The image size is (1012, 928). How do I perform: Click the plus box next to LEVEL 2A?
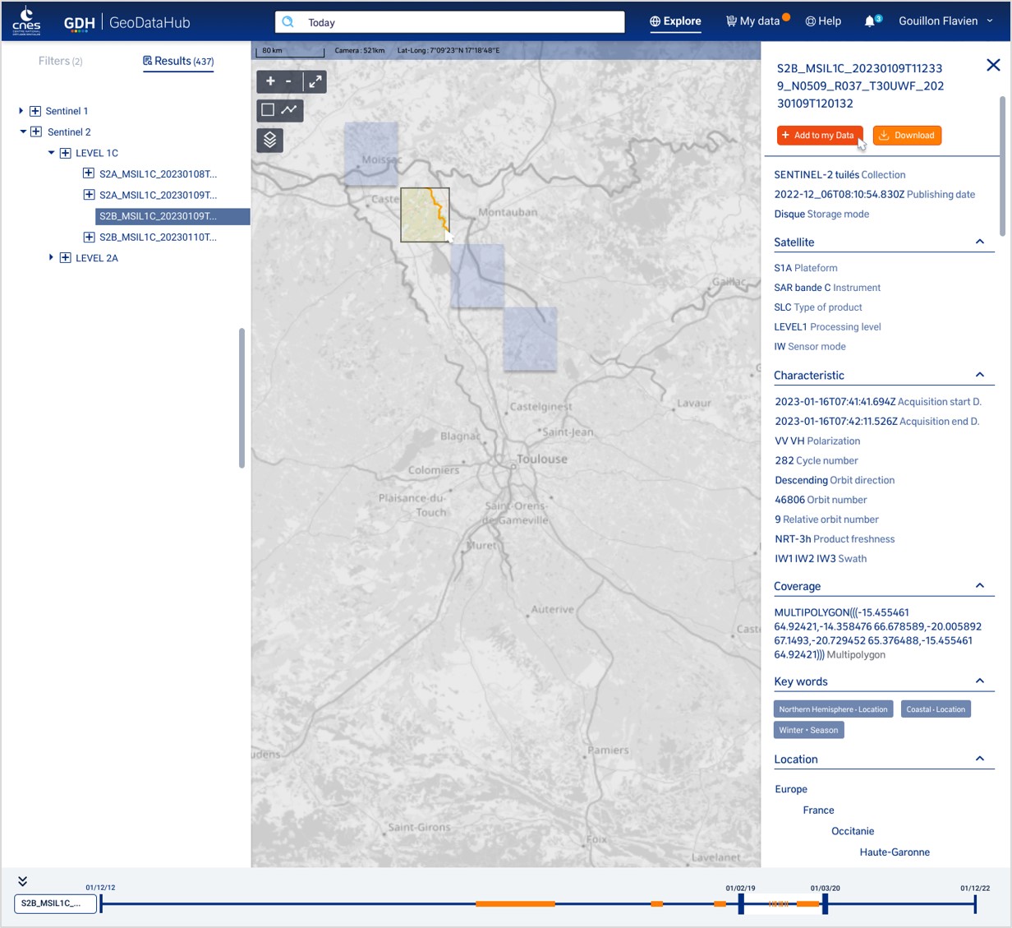tap(66, 258)
